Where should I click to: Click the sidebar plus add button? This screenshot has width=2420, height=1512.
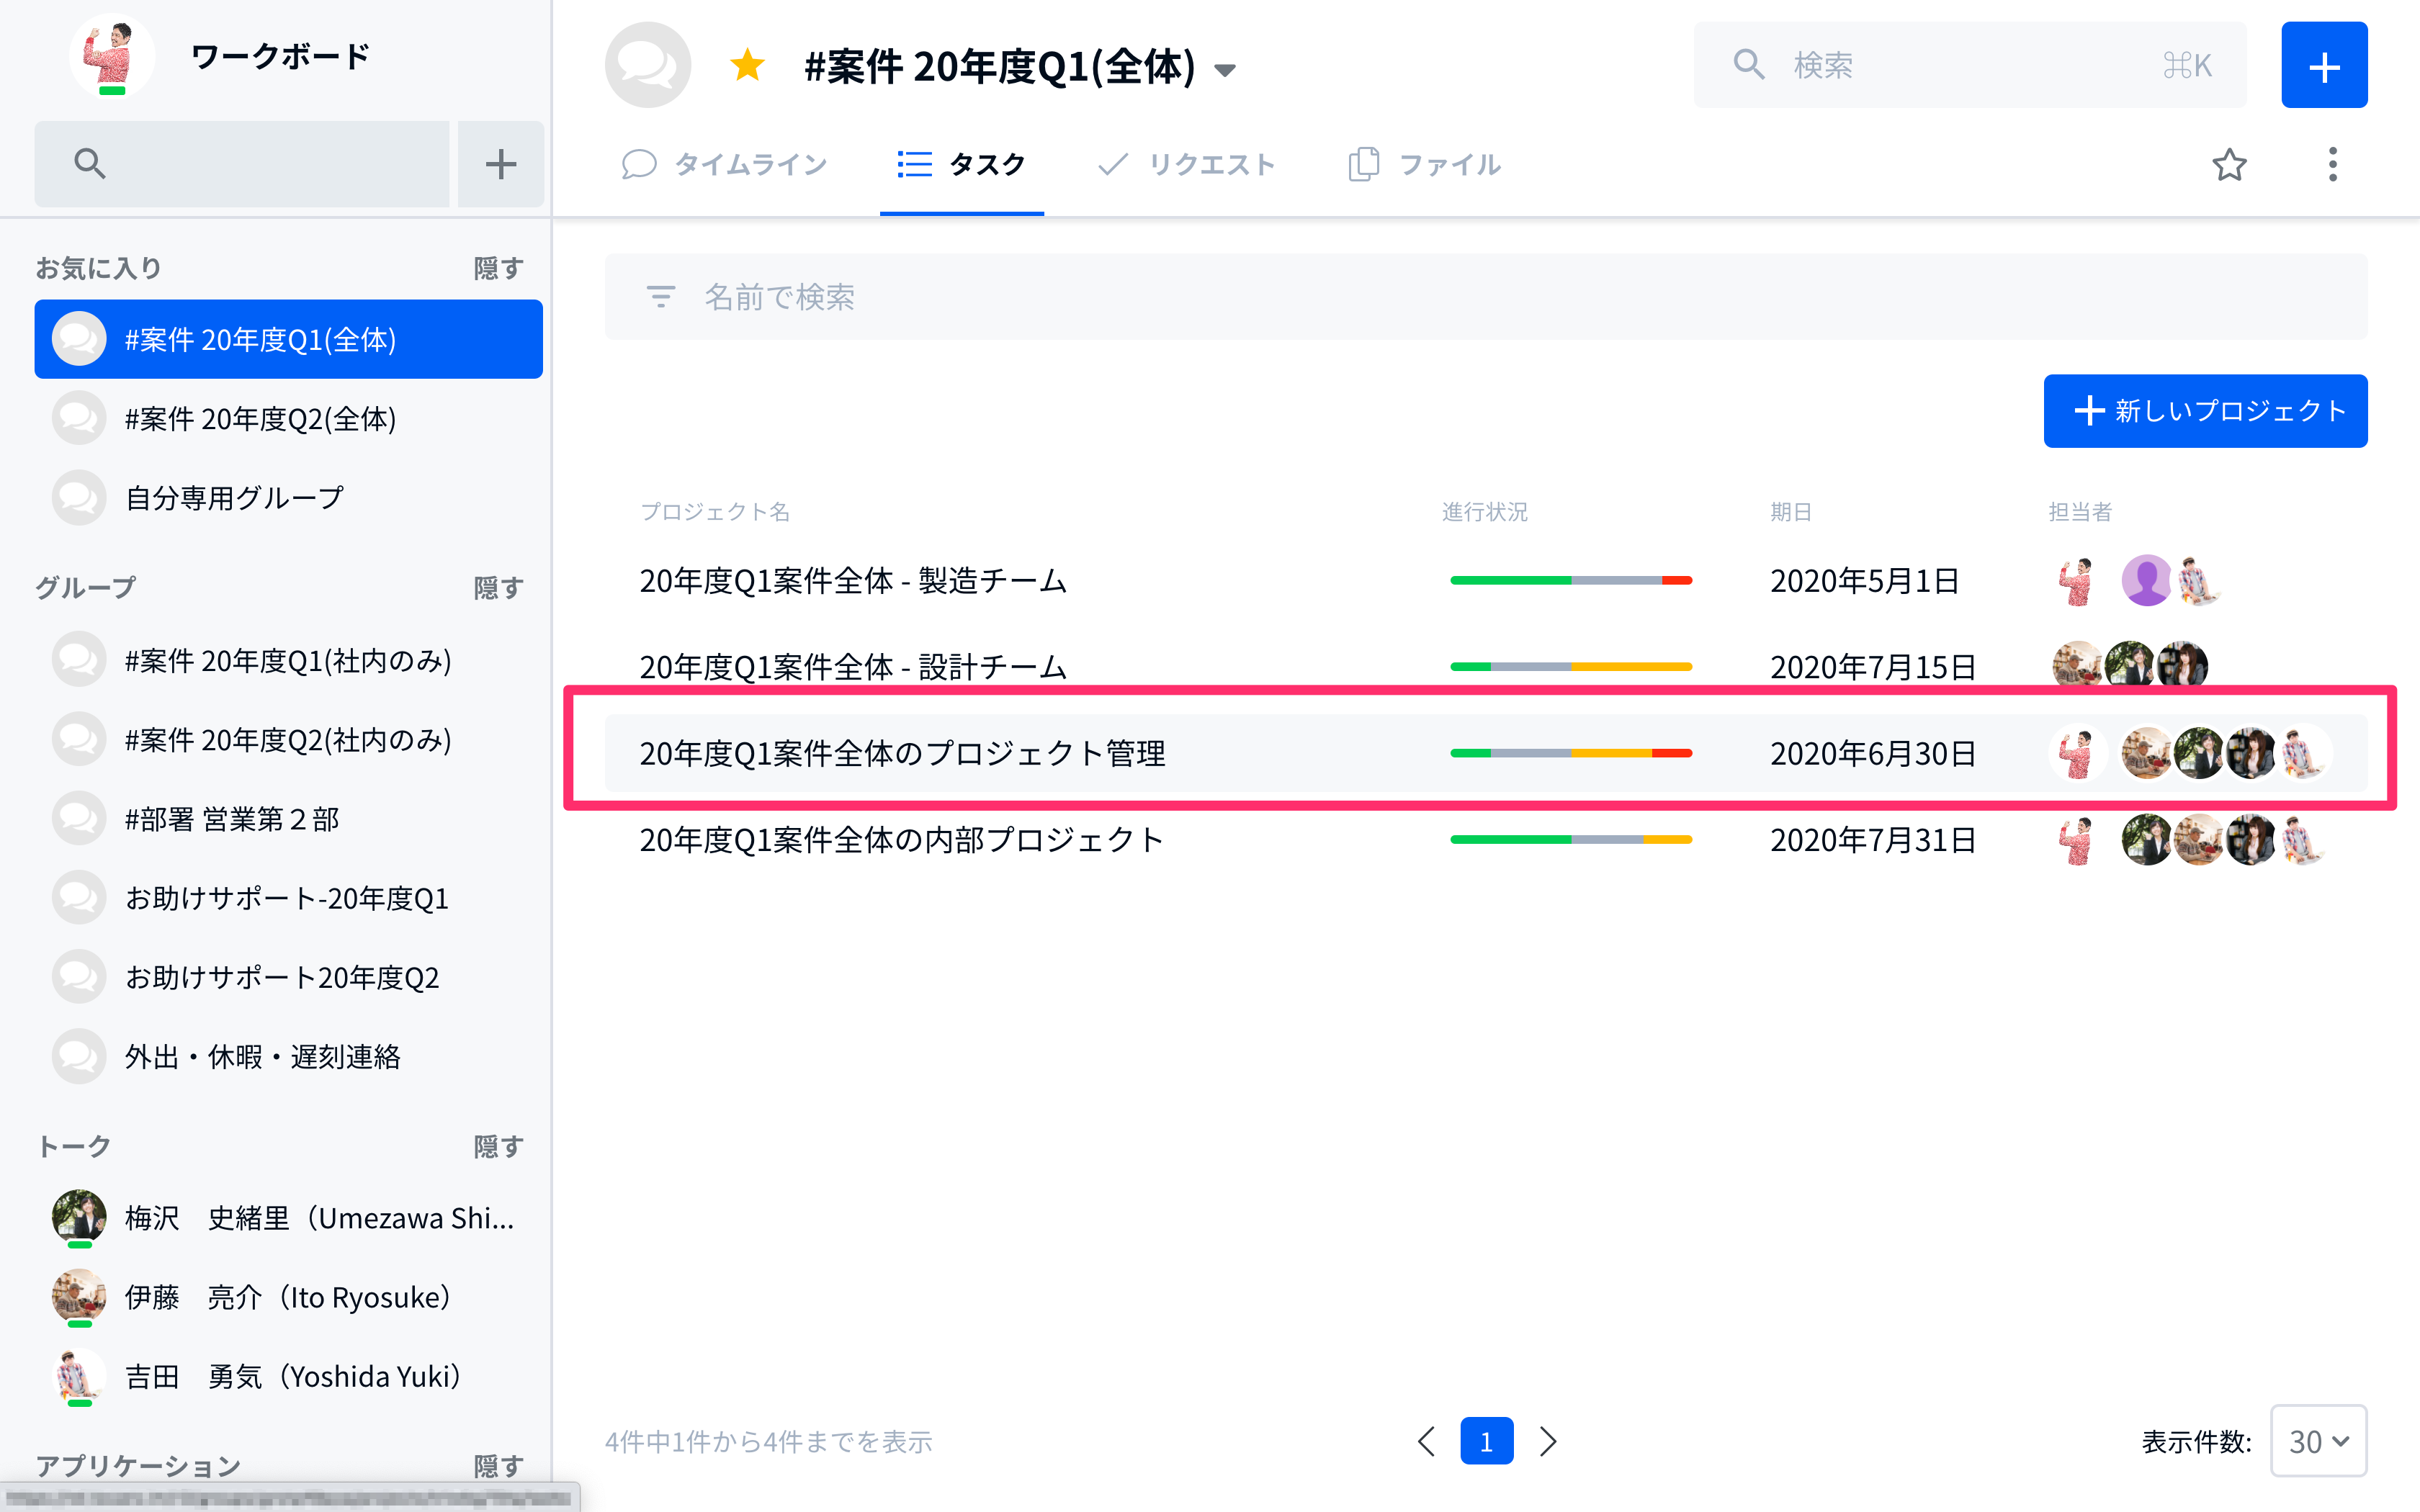coord(500,164)
